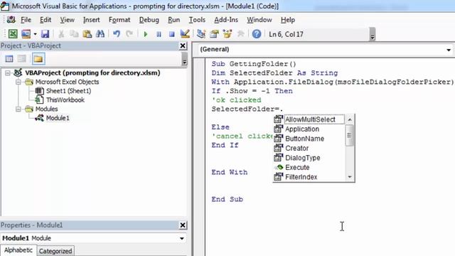Select VBAProject root node
Viewport: 455px width, 256px height.
pos(92,73)
